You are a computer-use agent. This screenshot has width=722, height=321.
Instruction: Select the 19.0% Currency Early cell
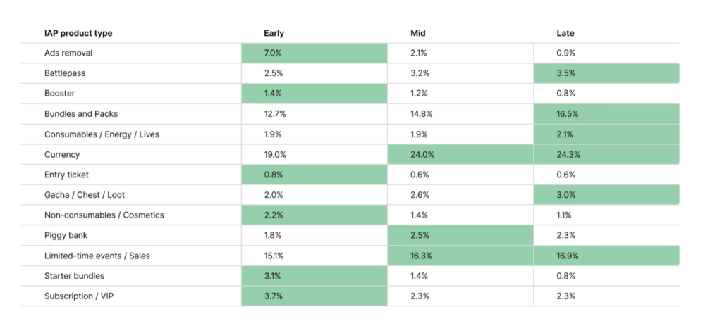(274, 154)
